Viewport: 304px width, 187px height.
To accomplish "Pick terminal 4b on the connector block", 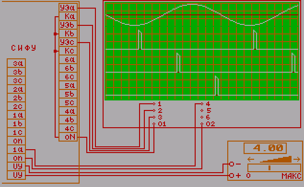I will coord(68,120).
